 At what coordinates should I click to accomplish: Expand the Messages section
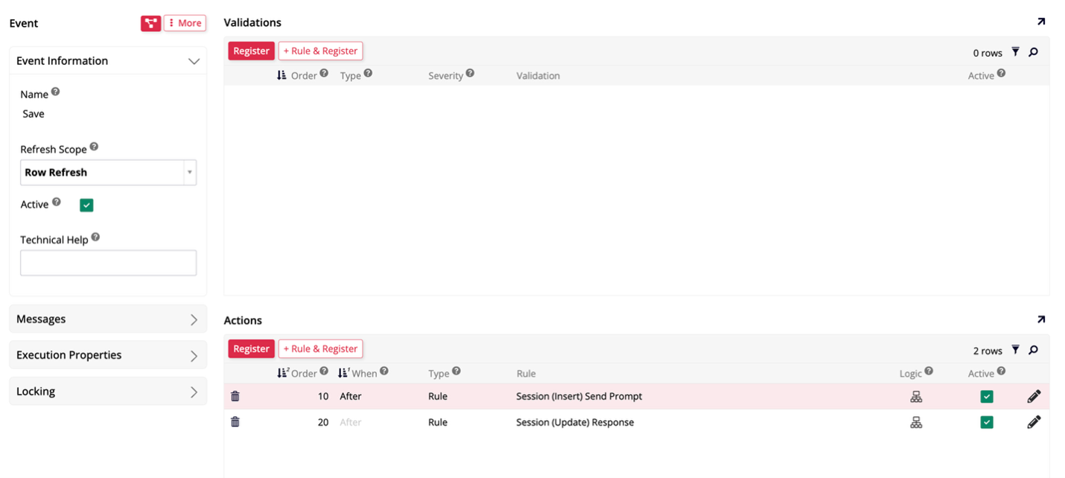[x=108, y=319]
